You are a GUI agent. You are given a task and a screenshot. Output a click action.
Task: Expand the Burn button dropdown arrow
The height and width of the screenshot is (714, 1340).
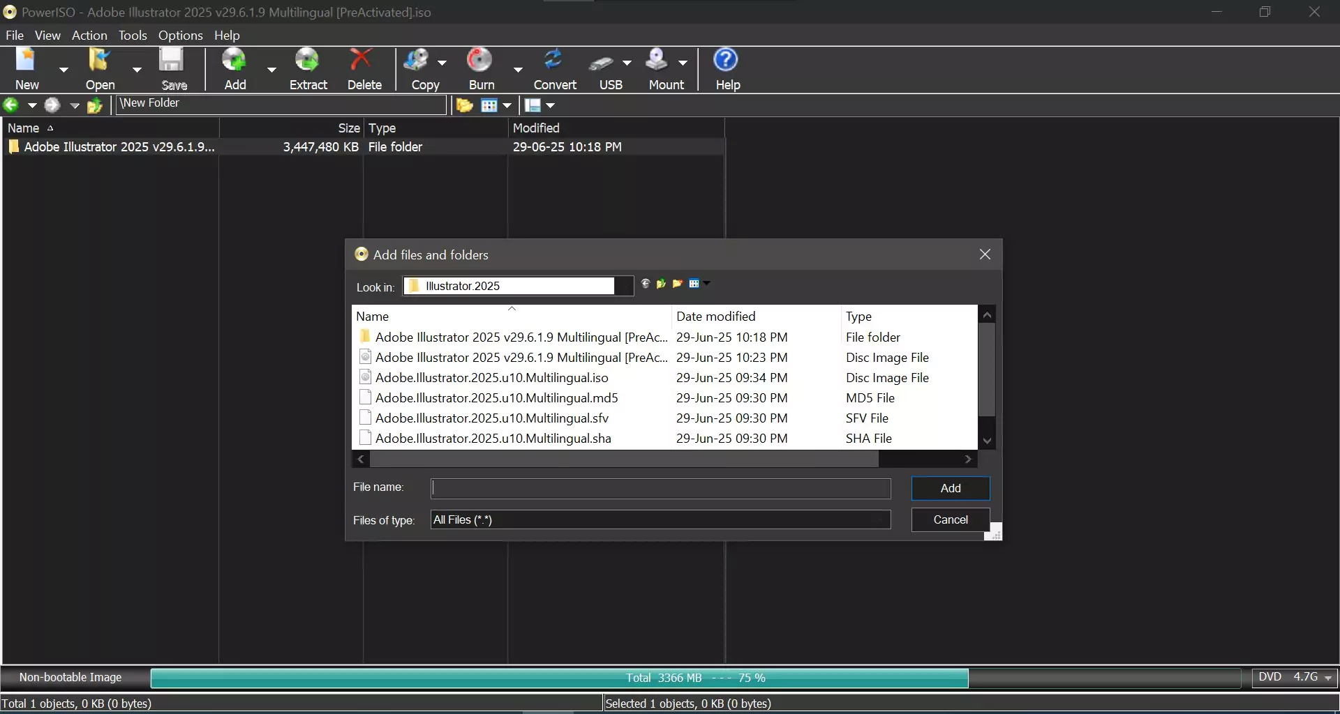point(517,70)
